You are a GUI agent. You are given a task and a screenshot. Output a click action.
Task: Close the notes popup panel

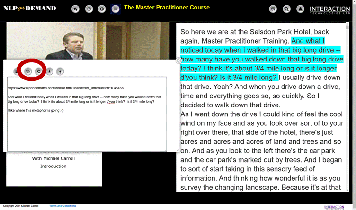point(178,61)
